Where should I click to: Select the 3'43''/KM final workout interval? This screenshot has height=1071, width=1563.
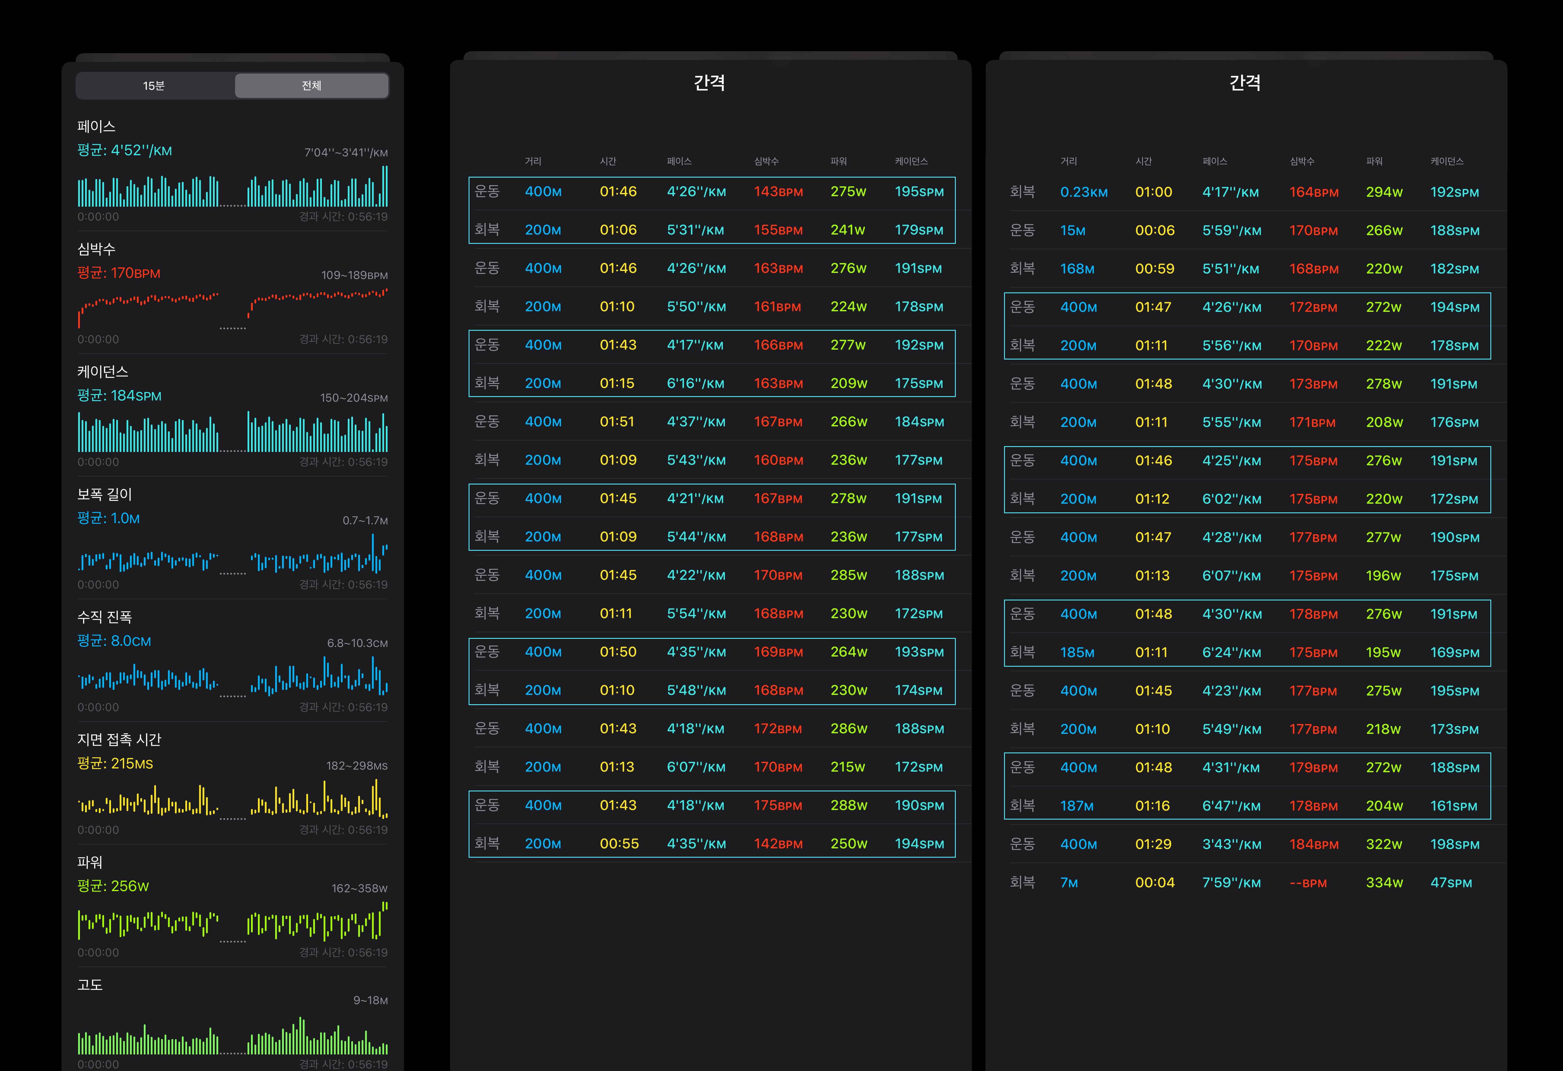click(1247, 844)
